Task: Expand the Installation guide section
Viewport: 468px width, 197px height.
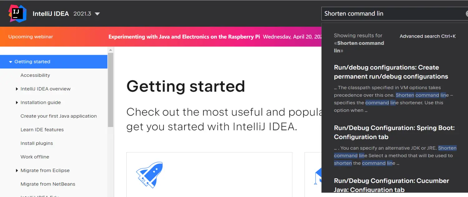Action: [17, 103]
